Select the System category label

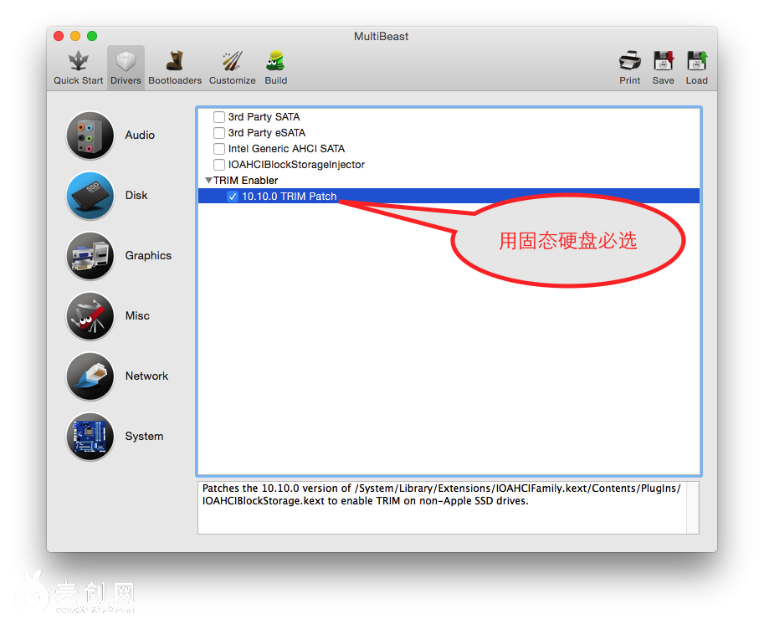pyautogui.click(x=144, y=437)
